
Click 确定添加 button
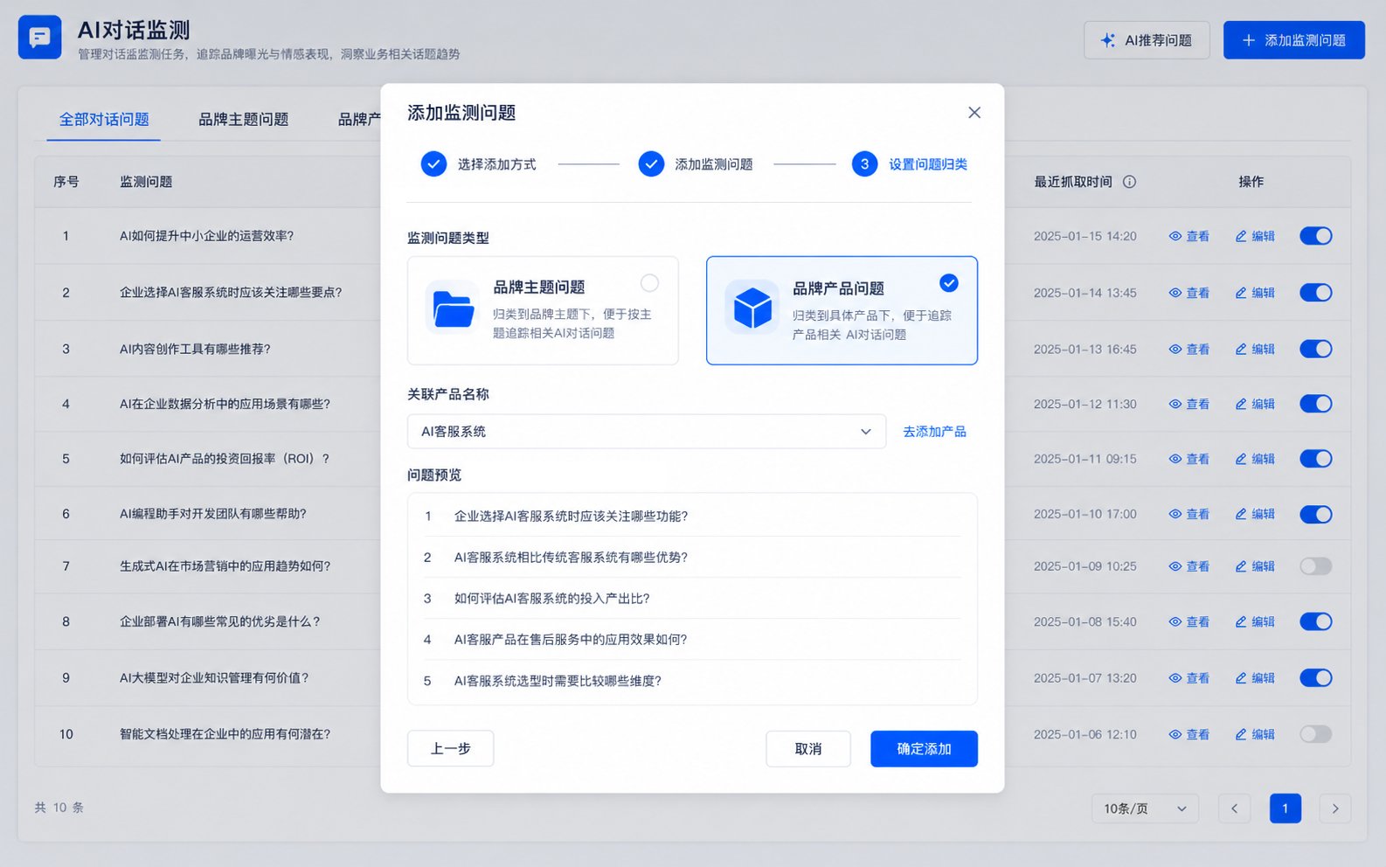coord(924,749)
